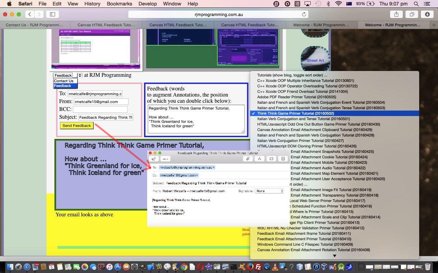Click the paperclip attach icon in Mail compose

pos(248,159)
